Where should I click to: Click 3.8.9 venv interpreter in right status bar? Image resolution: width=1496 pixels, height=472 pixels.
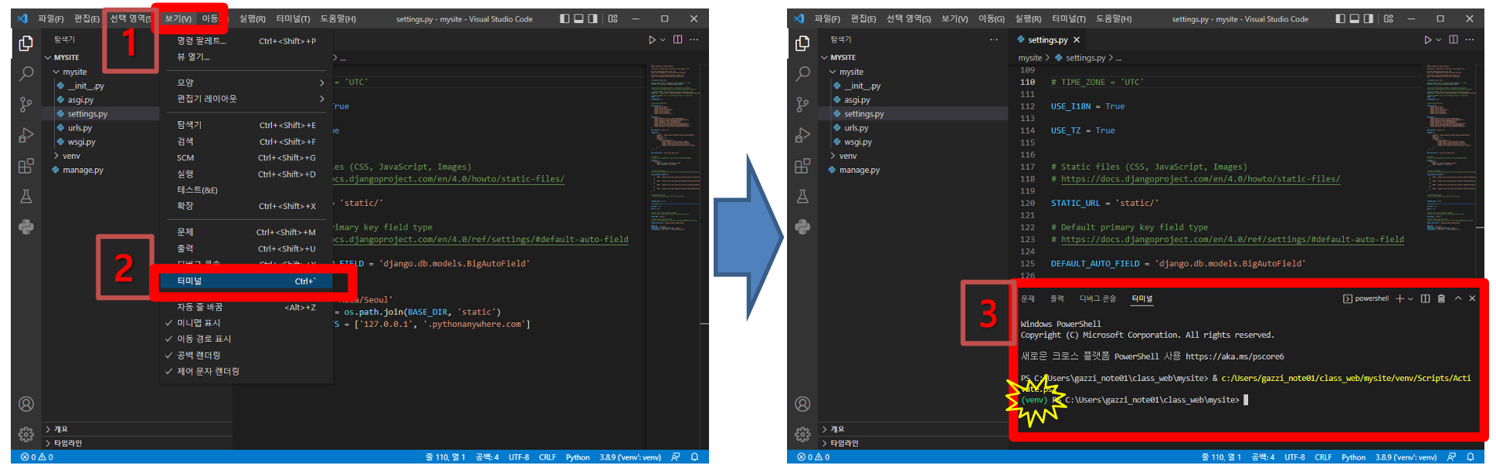pyautogui.click(x=1406, y=457)
